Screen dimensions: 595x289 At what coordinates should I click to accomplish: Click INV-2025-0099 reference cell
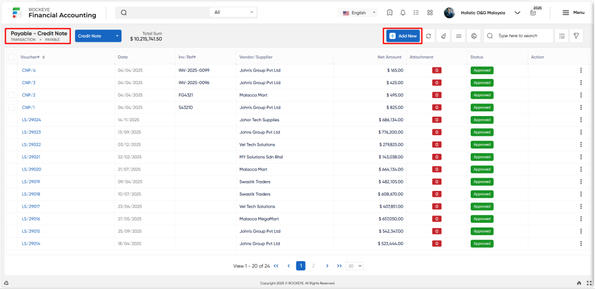pos(194,70)
